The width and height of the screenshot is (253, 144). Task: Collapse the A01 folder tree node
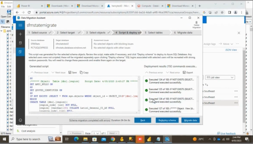coord(1,31)
